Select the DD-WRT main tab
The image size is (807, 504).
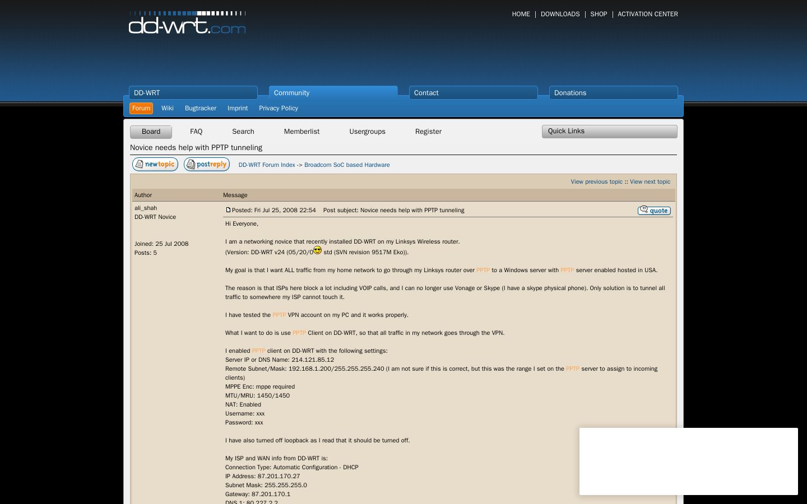[193, 93]
